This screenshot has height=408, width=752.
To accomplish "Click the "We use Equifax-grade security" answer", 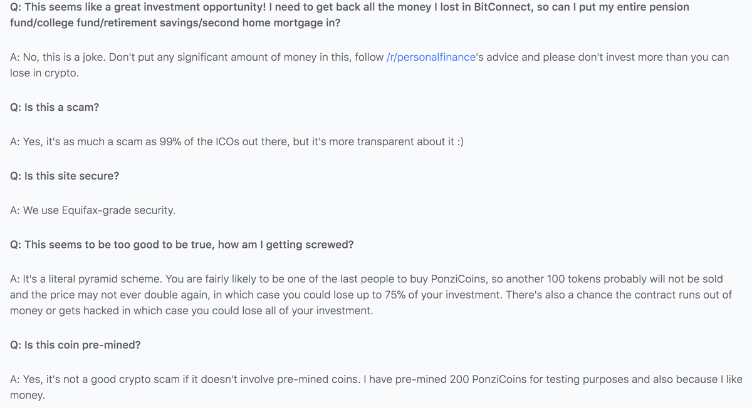I will coord(93,210).
